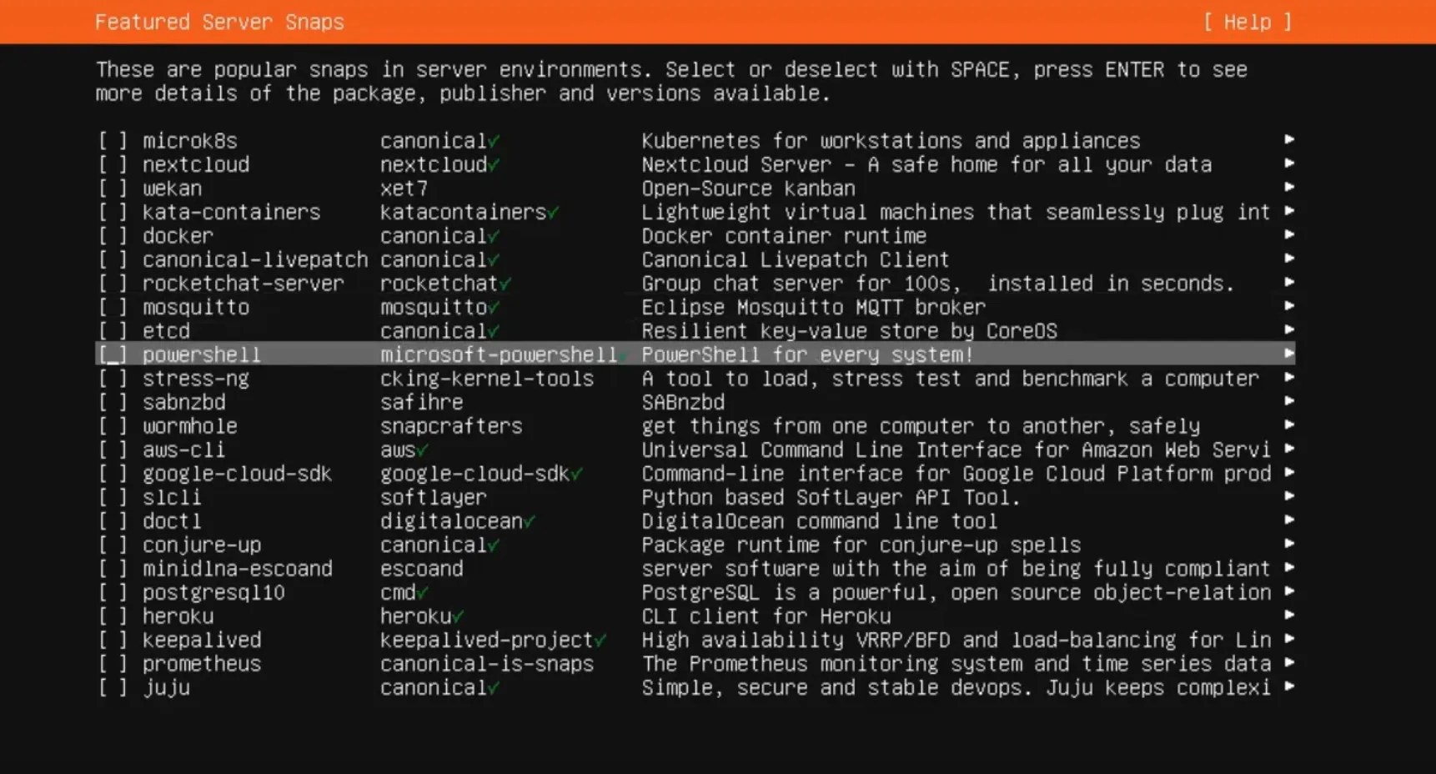Click the verified checkmark next to aws publisher
1436x774 pixels.
click(x=419, y=450)
